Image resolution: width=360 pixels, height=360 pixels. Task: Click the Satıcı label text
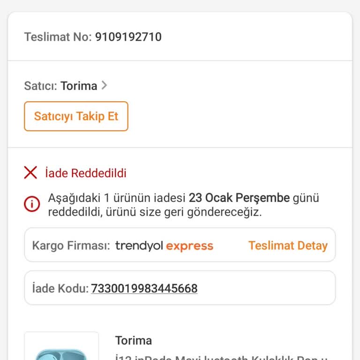[40, 86]
